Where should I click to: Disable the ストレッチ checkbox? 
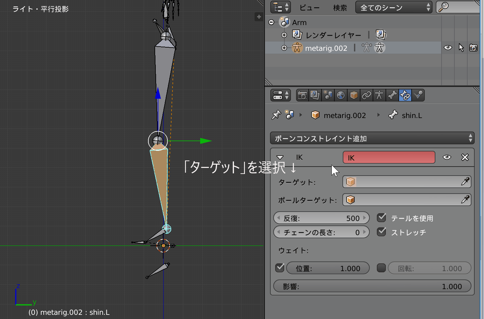point(382,232)
